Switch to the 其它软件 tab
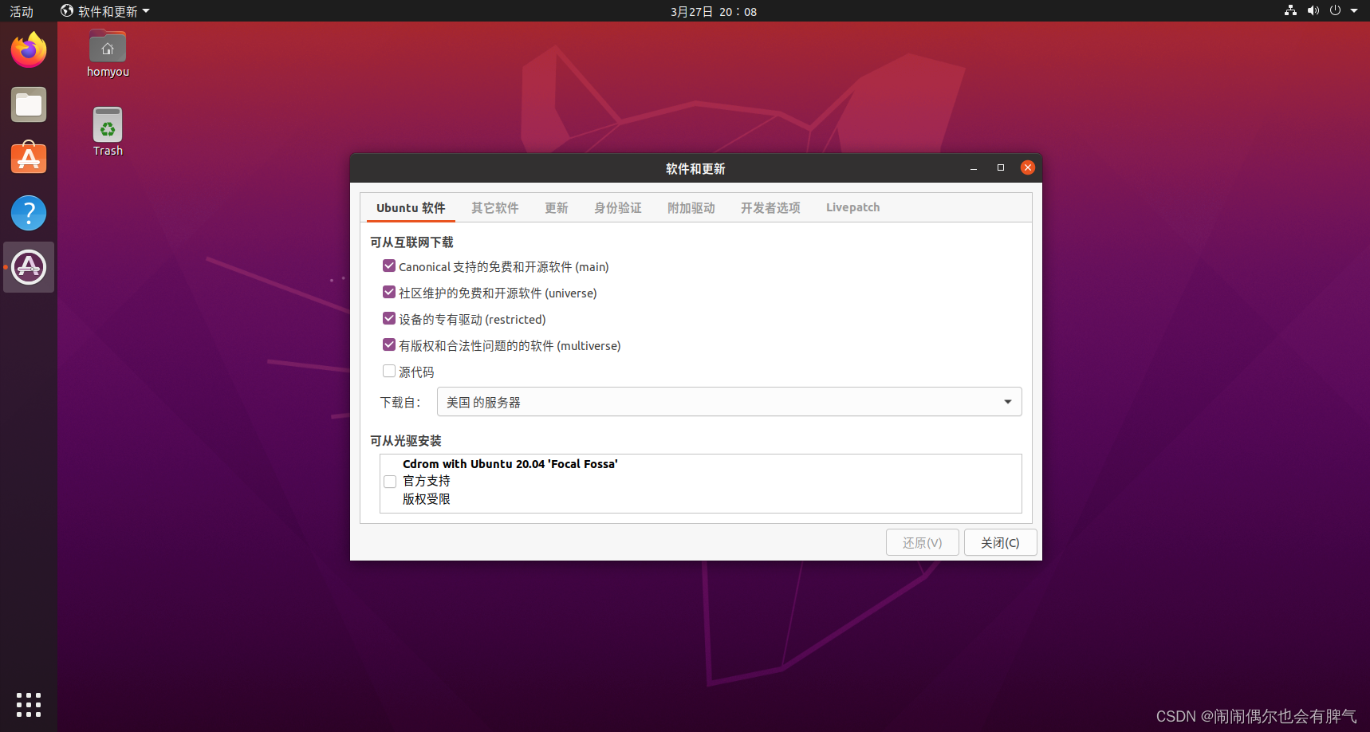 tap(495, 207)
